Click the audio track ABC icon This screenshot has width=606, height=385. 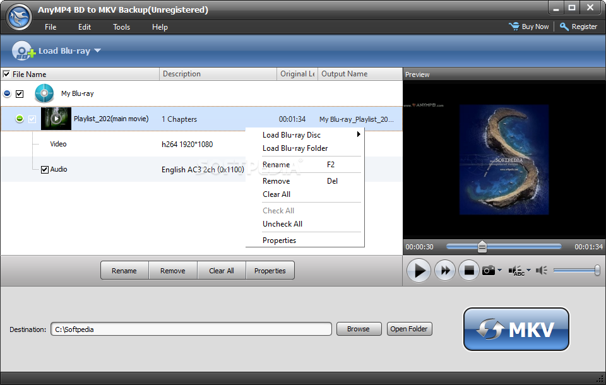point(517,271)
